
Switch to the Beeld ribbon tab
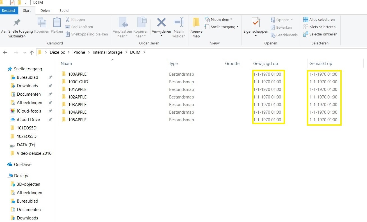tap(64, 11)
